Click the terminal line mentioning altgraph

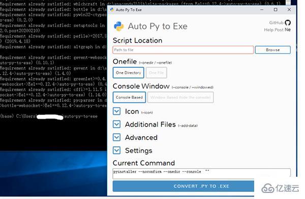point(53,47)
